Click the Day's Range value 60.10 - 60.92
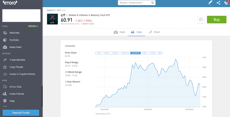The image size is (230, 117). tap(71, 66)
